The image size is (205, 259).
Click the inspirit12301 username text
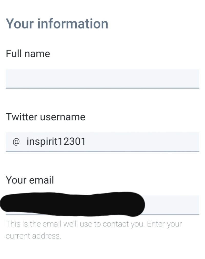(56, 142)
